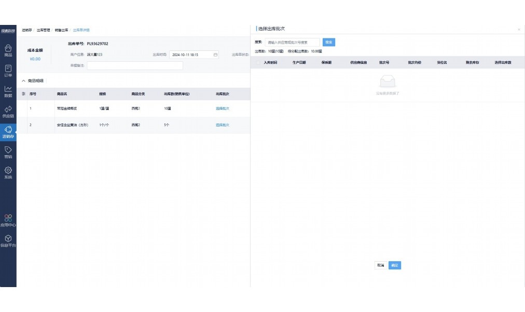Screen dimensions: 525x312
Task: Click 选择批次 link for 常冠金牌椰浆
Action: coord(222,108)
